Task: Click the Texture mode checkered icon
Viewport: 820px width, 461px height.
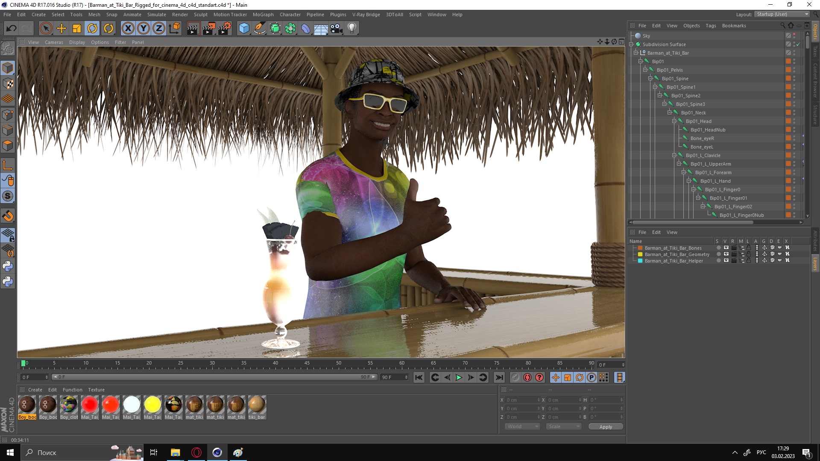Action: [x=8, y=84]
